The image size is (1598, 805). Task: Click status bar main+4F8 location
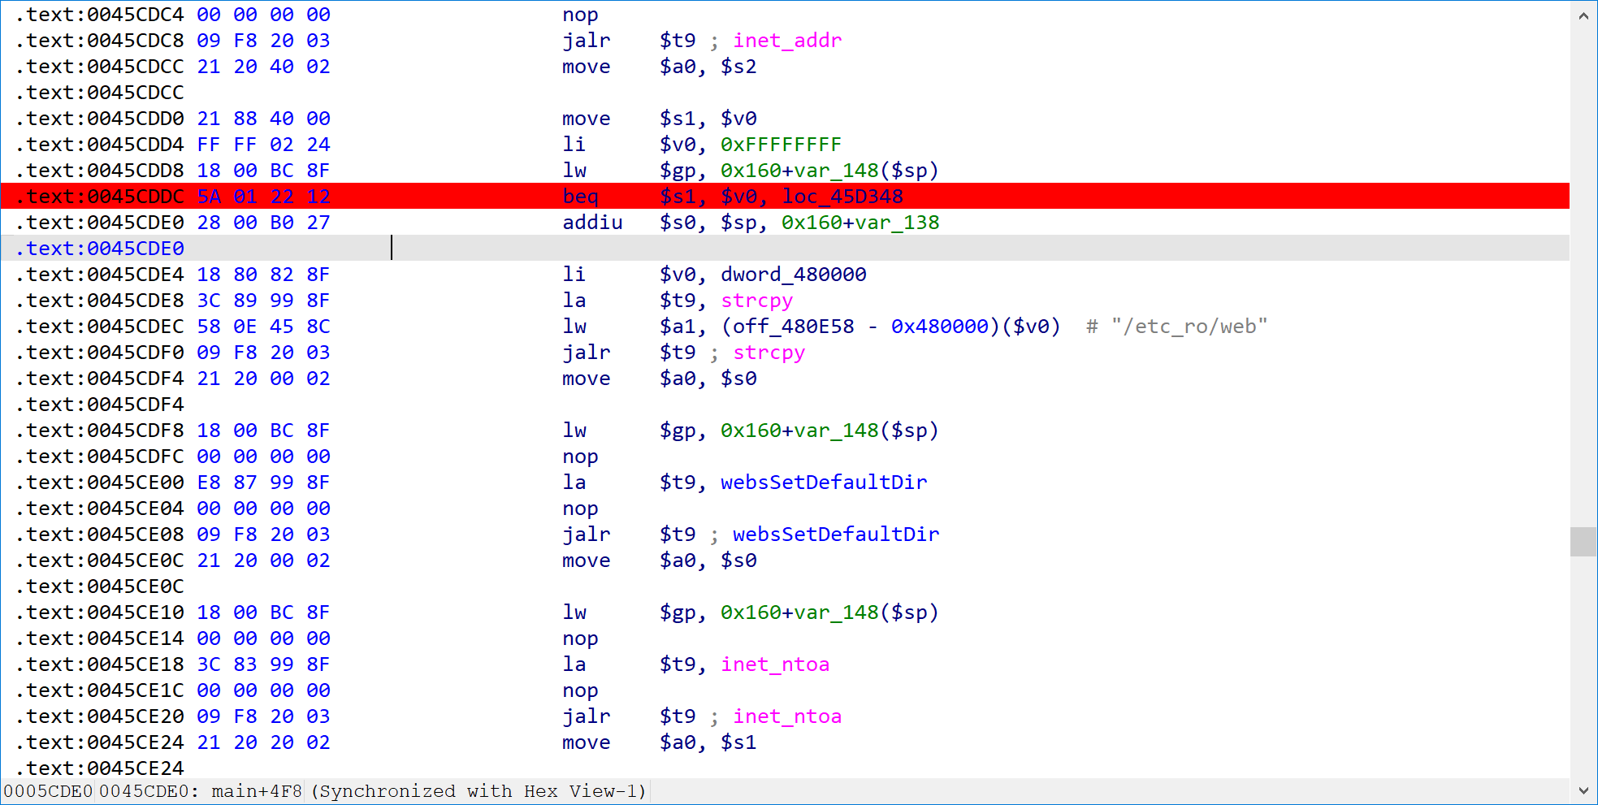point(257,791)
